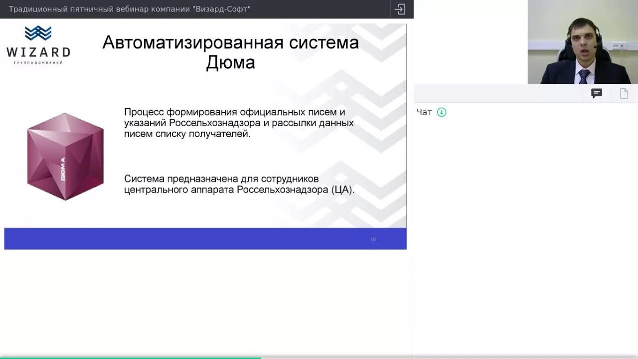The width and height of the screenshot is (638, 359).
Task: Click the slide title "Автоматизированная система Дюма"
Action: coord(231,52)
